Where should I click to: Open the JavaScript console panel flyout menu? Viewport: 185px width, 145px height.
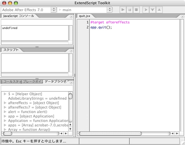[x=71, y=16]
